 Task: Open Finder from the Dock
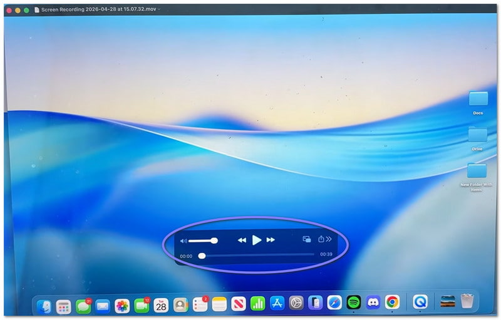tap(44, 307)
